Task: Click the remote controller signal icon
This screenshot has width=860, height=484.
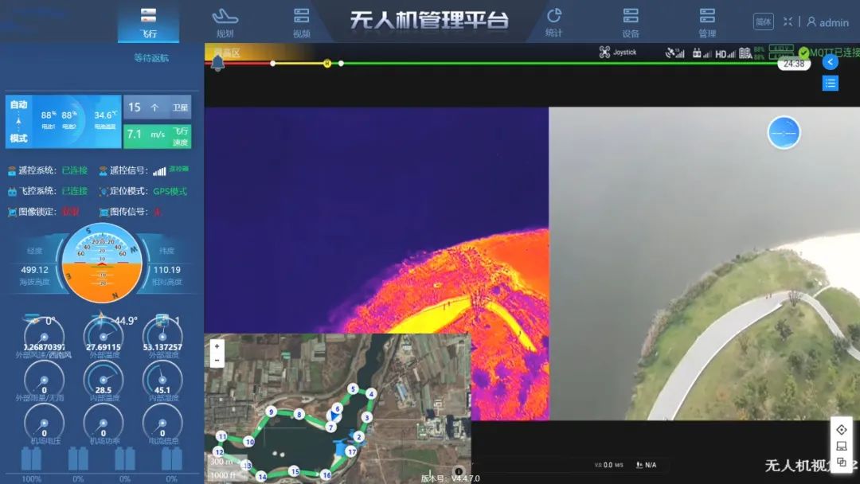Action: [x=702, y=53]
